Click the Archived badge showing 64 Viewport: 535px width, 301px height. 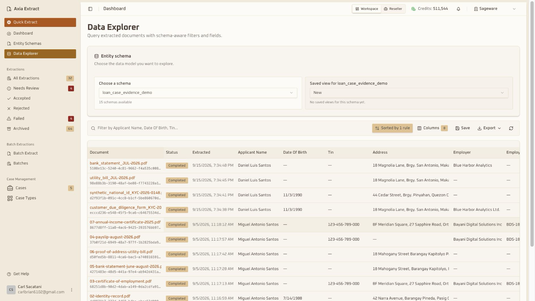70,129
